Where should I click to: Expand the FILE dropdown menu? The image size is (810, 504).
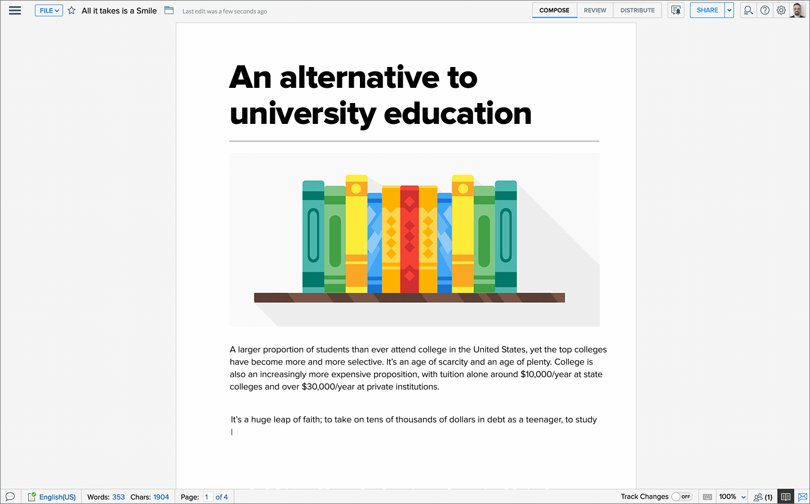[x=49, y=11]
